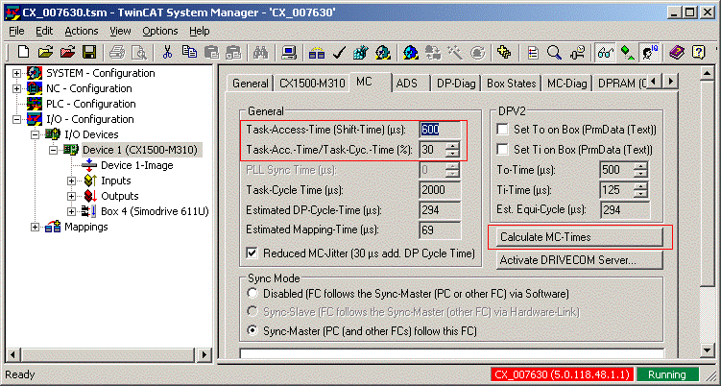
Task: Click the Paste clipboard icon
Action: [x=211, y=52]
